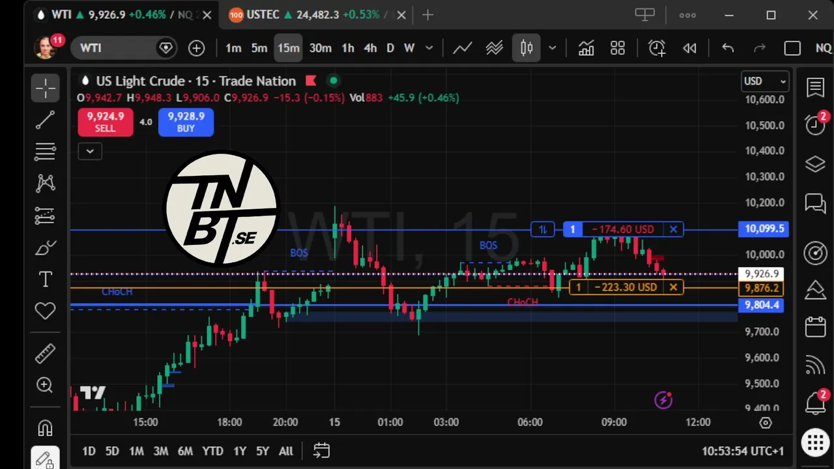Open the object tree layers panel
This screenshot has width=834, height=469.
815,164
